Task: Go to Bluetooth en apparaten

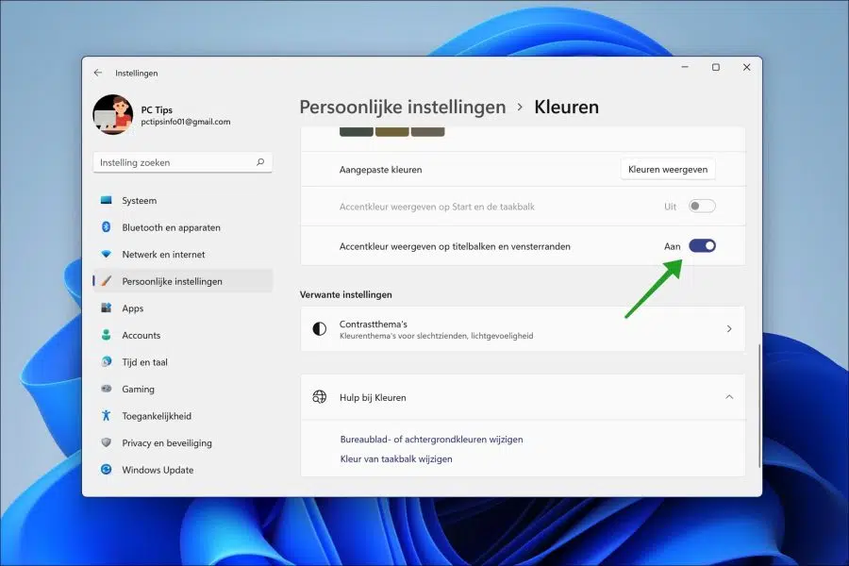Action: click(x=183, y=227)
